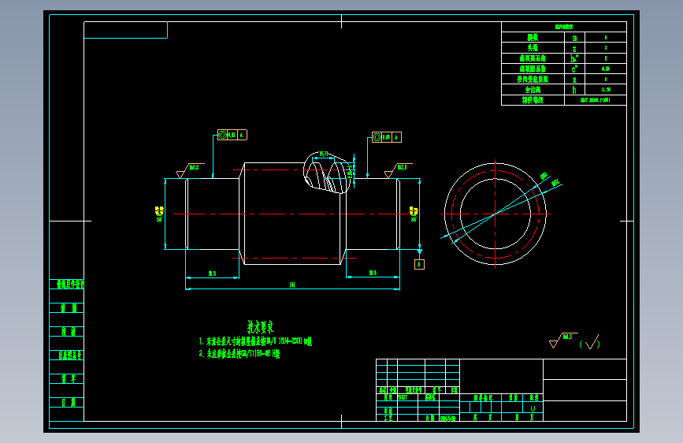Screen dimensions: 683x443
Task: Click the datum A box below shaft
Action: click(419, 264)
